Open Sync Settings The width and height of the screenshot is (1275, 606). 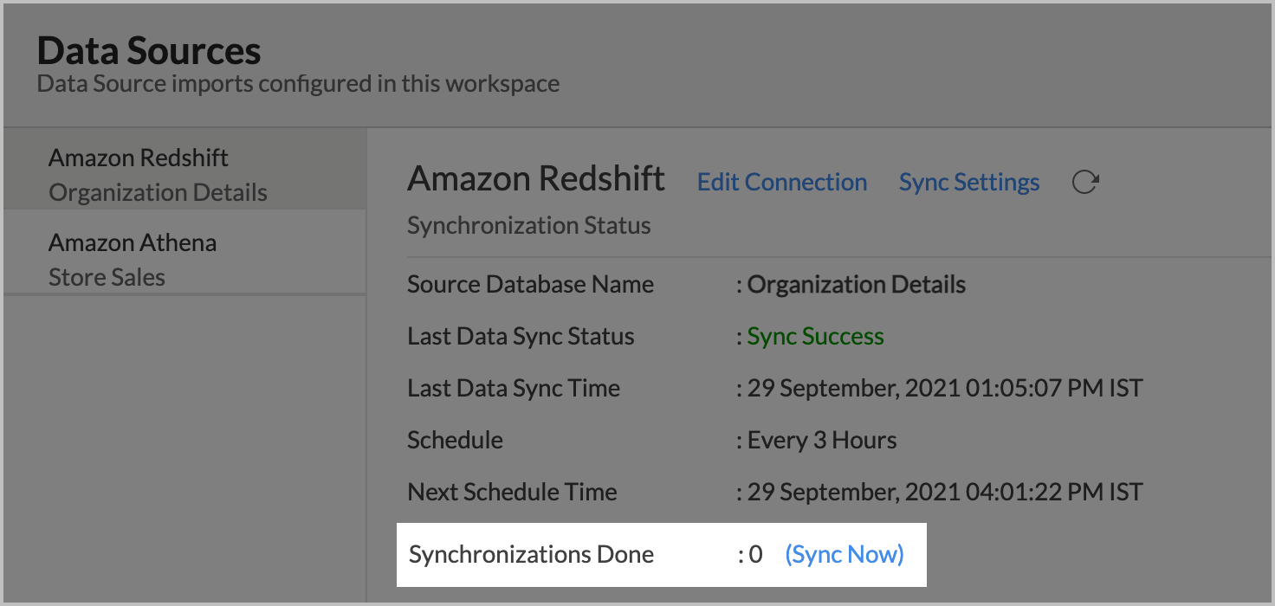point(969,182)
